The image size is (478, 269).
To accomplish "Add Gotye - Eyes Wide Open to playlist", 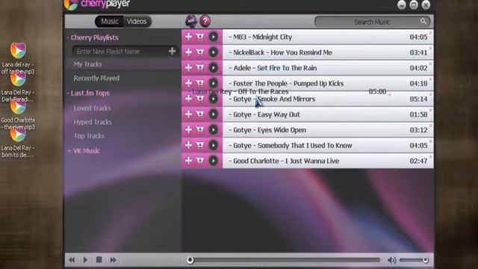I will tap(189, 130).
